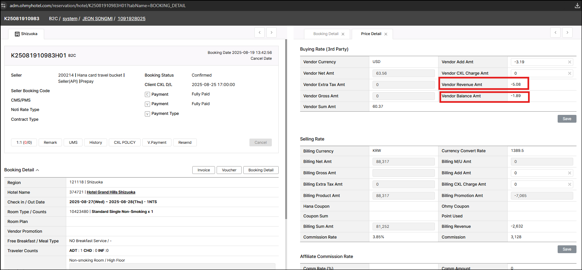Image resolution: width=582 pixels, height=270 pixels.
Task: Click the site info icon in address bar
Action: (x=4, y=6)
